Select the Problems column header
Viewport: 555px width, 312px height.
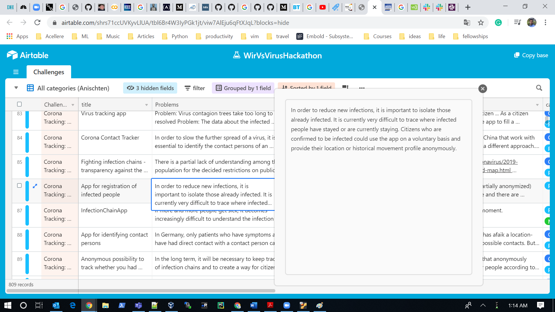pos(213,105)
